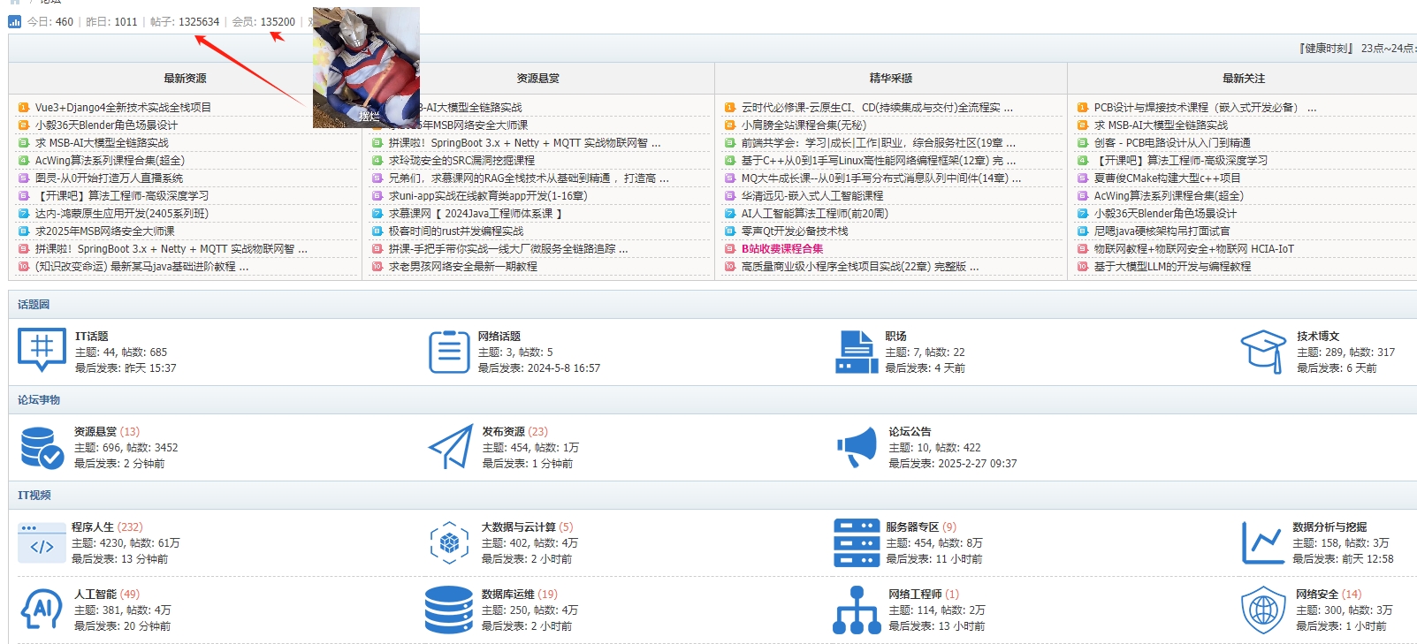The width and height of the screenshot is (1417, 644).
Task: Click the 技术博文 graduation cap icon
Action: click(1263, 352)
